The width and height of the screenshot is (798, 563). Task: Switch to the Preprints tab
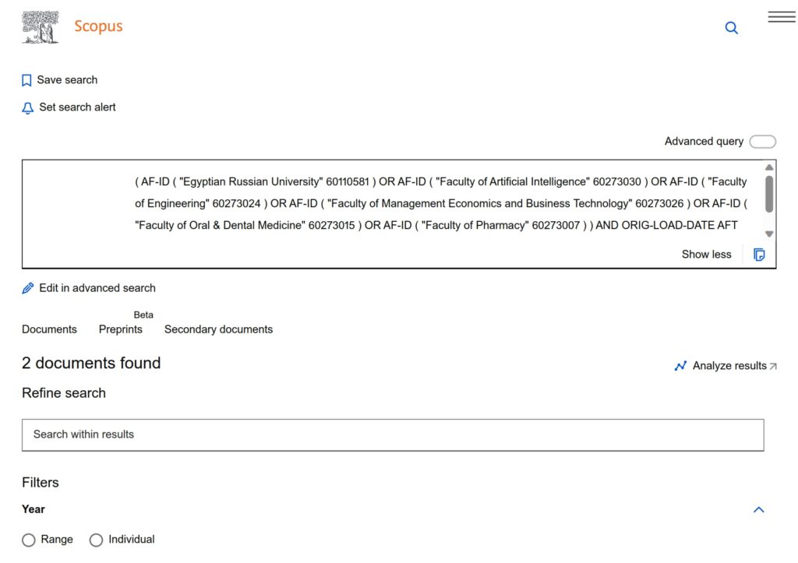[x=121, y=329]
